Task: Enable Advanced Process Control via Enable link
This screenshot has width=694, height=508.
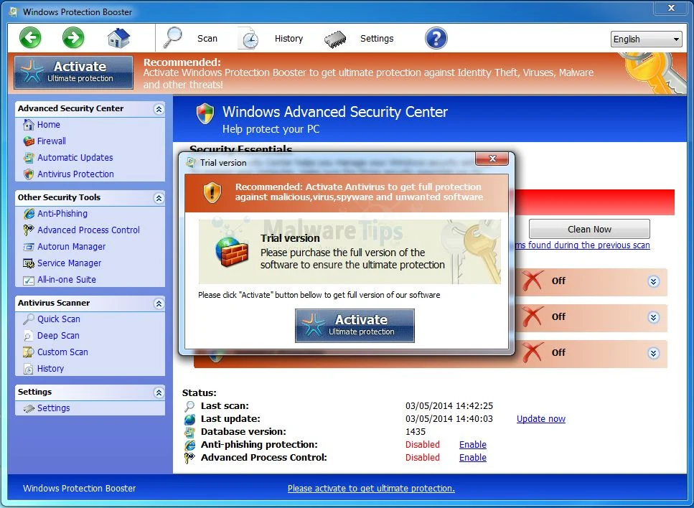Action: [x=473, y=457]
